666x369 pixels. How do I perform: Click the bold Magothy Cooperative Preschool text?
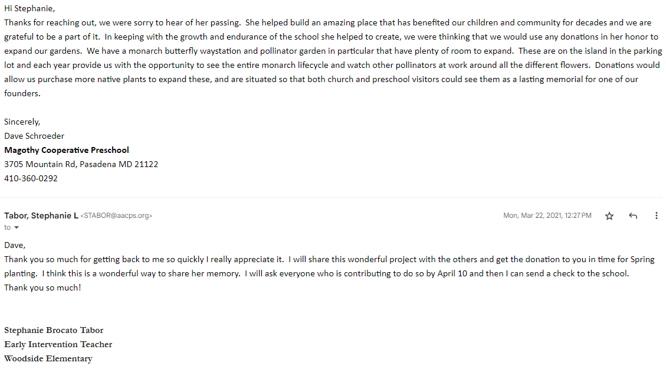tap(66, 150)
